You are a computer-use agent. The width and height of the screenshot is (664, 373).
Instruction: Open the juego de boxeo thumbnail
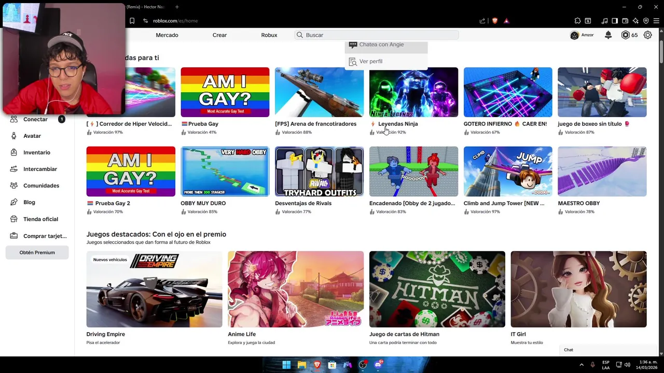tap(602, 92)
